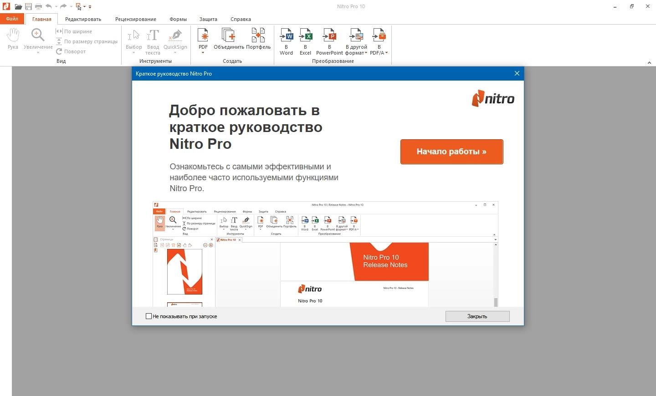656x396 pixels.
Task: Click the quick guide preview screenshot image
Action: [x=325, y=254]
